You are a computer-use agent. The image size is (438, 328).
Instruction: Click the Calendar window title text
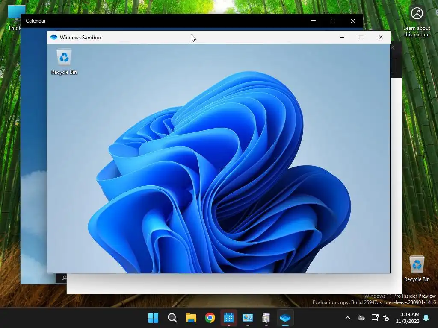click(36, 21)
